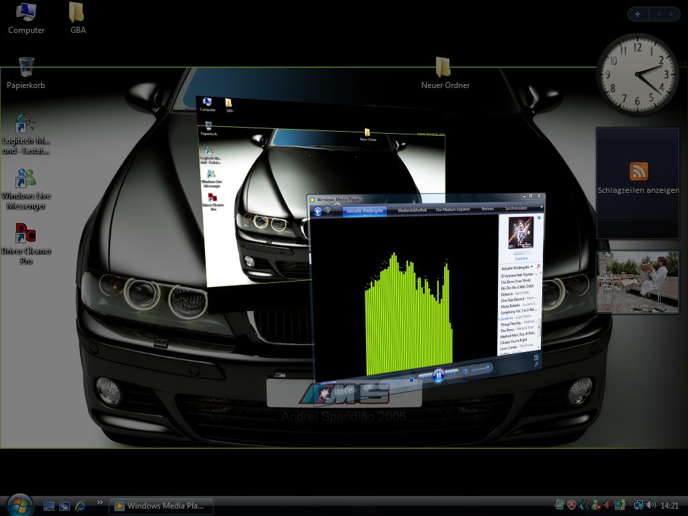Screen dimensions: 688x516
Task: Switch to the Medienbibliothek tab
Action: click(412, 210)
